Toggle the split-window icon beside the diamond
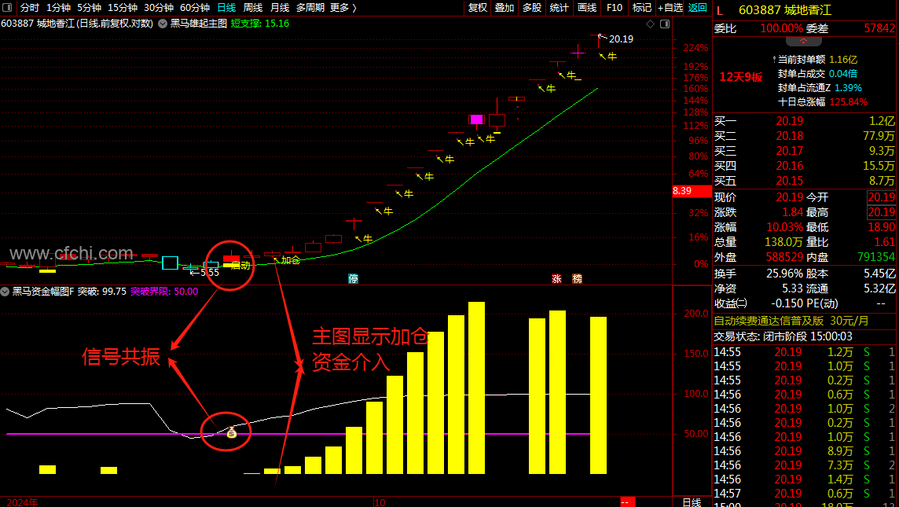 (x=665, y=24)
